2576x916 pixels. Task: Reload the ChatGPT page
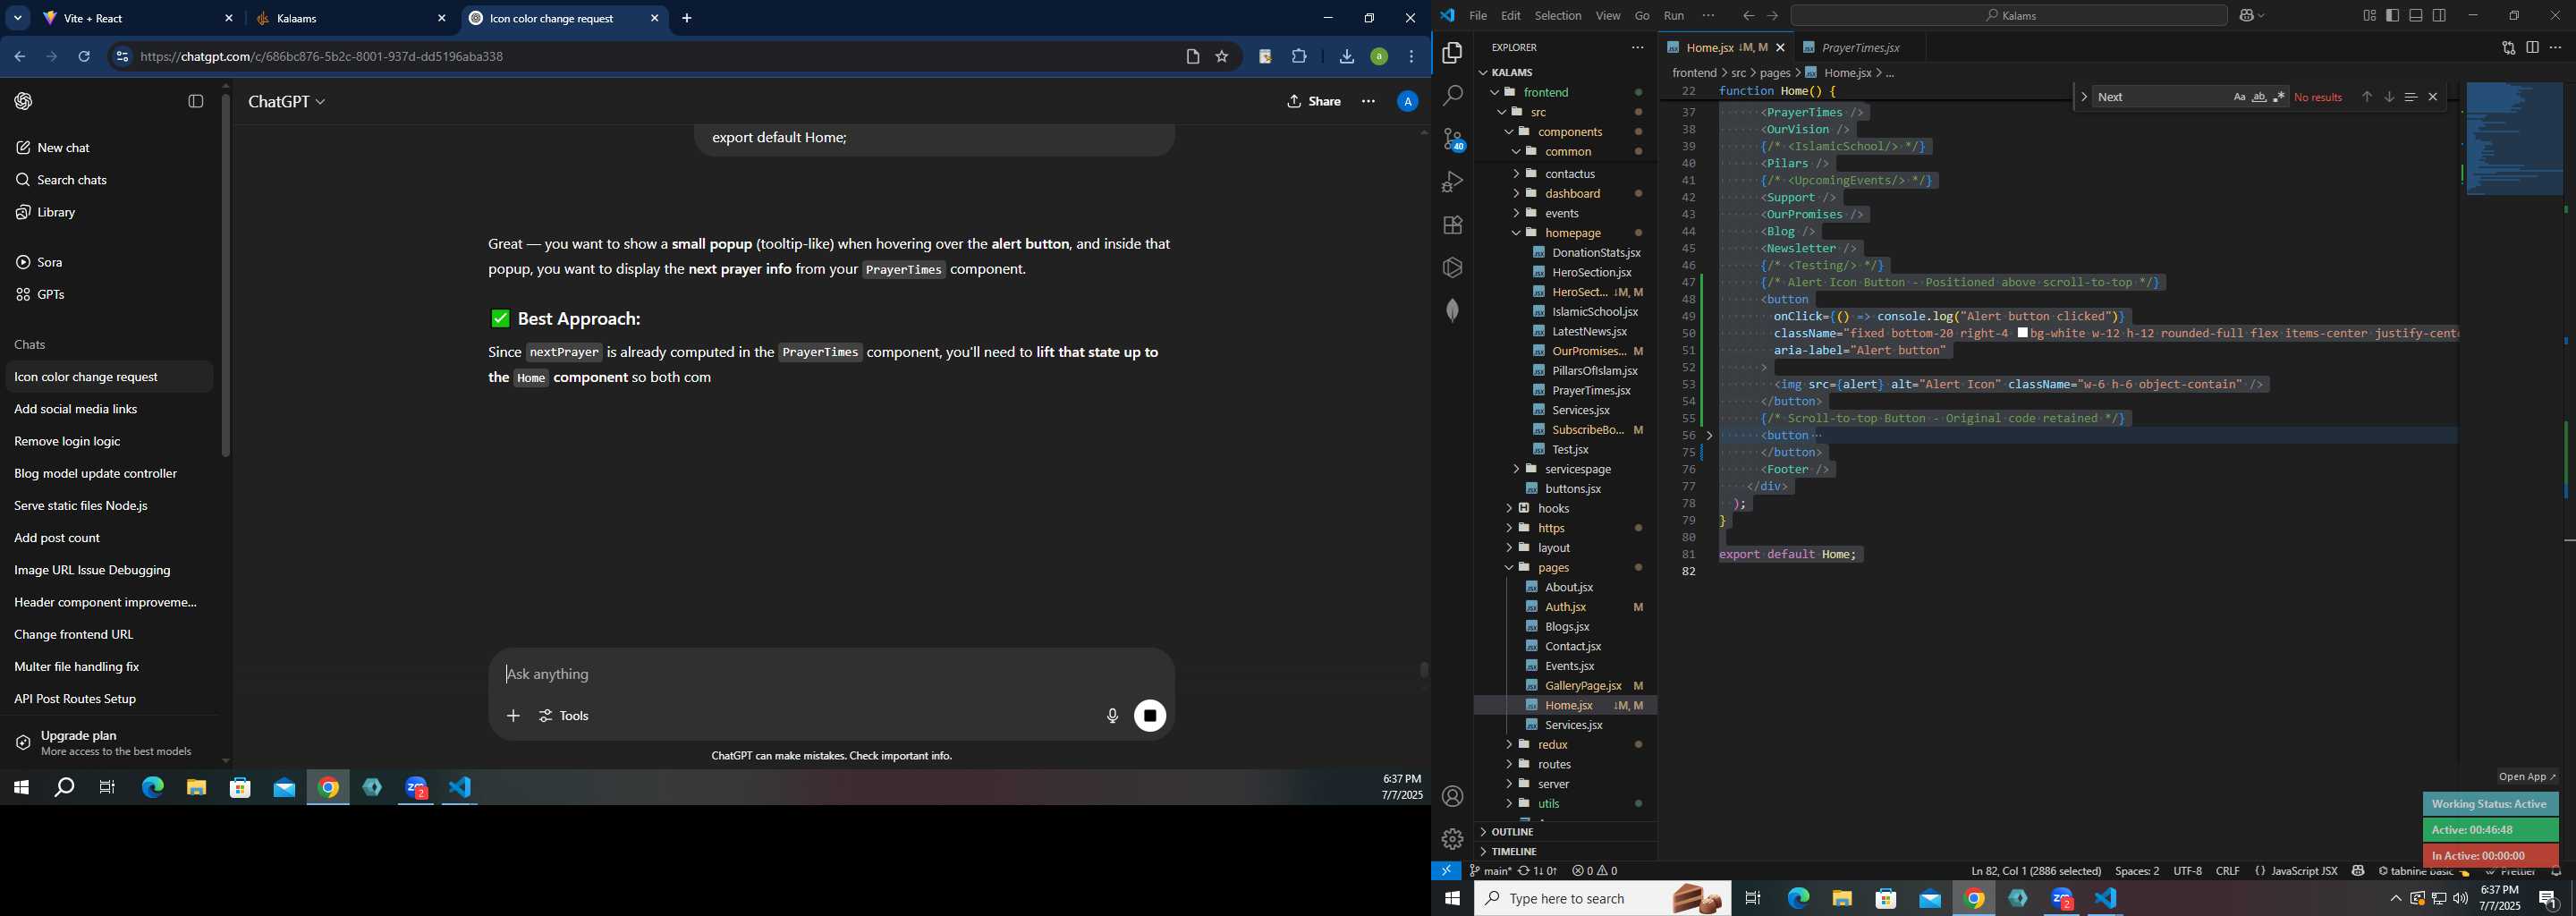pyautogui.click(x=85, y=57)
